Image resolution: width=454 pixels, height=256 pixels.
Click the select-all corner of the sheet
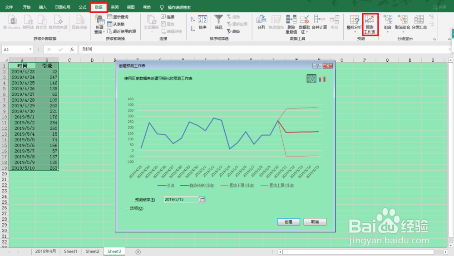coord(5,60)
